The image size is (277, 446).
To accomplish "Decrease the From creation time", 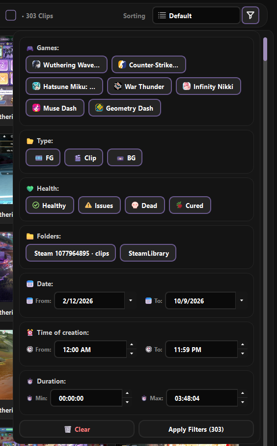I will point(132,354).
